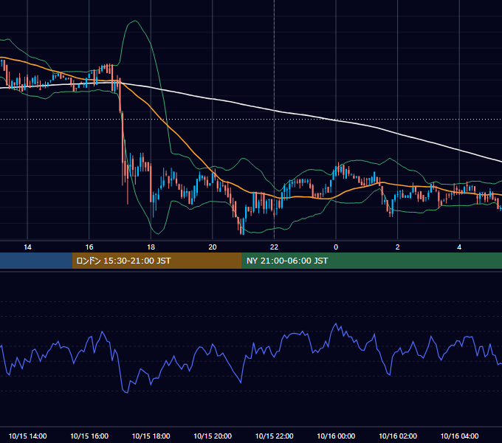This screenshot has width=502, height=443.
Task: Click hour label 16 on price chart axis
Action: click(89, 247)
